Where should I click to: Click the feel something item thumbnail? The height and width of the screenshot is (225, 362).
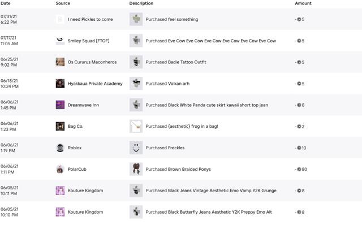tap(136, 19)
